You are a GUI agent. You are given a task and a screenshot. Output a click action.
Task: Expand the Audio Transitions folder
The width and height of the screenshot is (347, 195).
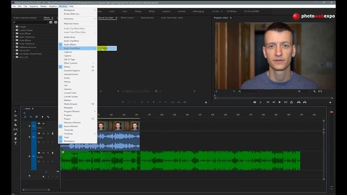[x=14, y=37]
